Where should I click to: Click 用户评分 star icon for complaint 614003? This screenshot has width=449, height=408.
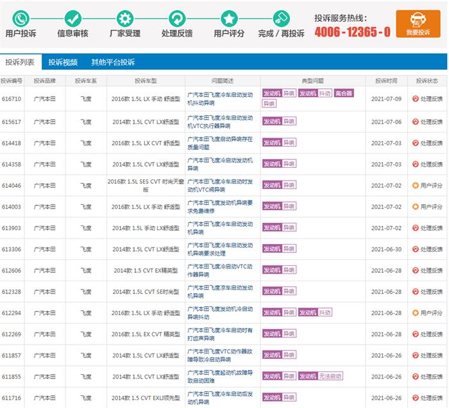point(415,206)
